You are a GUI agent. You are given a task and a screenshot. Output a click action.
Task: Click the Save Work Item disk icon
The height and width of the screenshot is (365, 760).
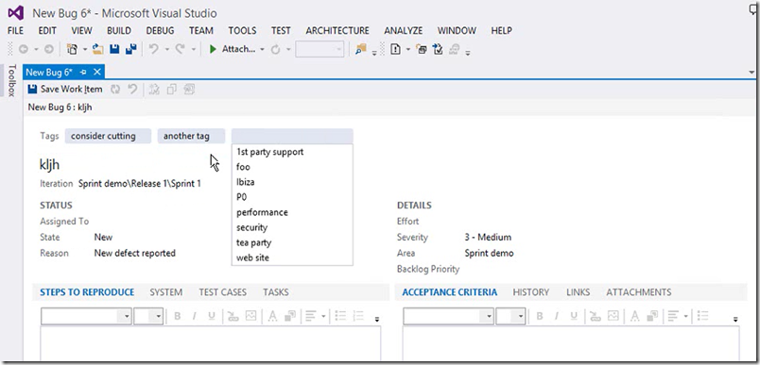click(x=32, y=89)
